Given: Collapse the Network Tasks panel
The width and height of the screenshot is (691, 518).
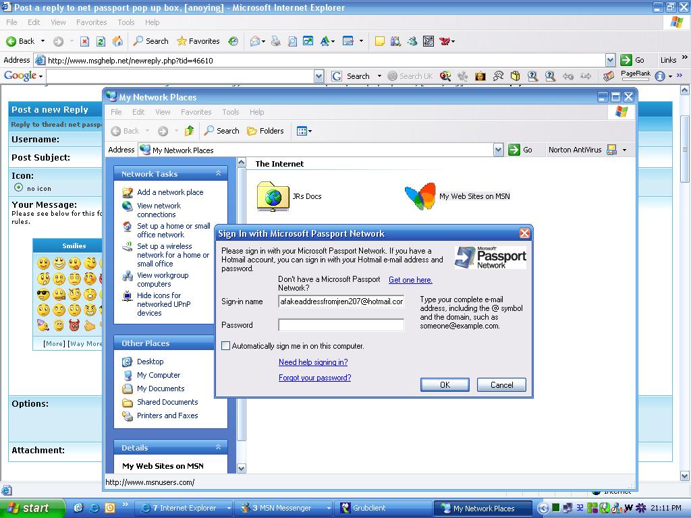Looking at the screenshot, I should 218,174.
